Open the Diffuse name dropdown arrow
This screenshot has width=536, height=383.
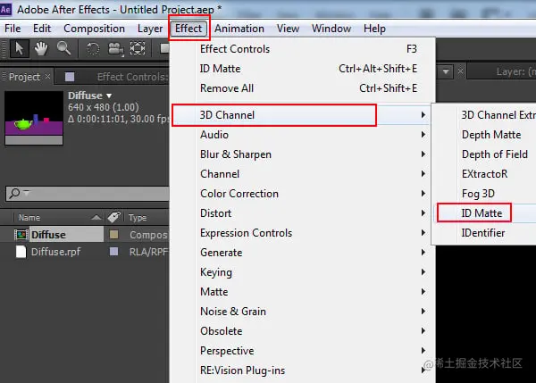click(109, 96)
